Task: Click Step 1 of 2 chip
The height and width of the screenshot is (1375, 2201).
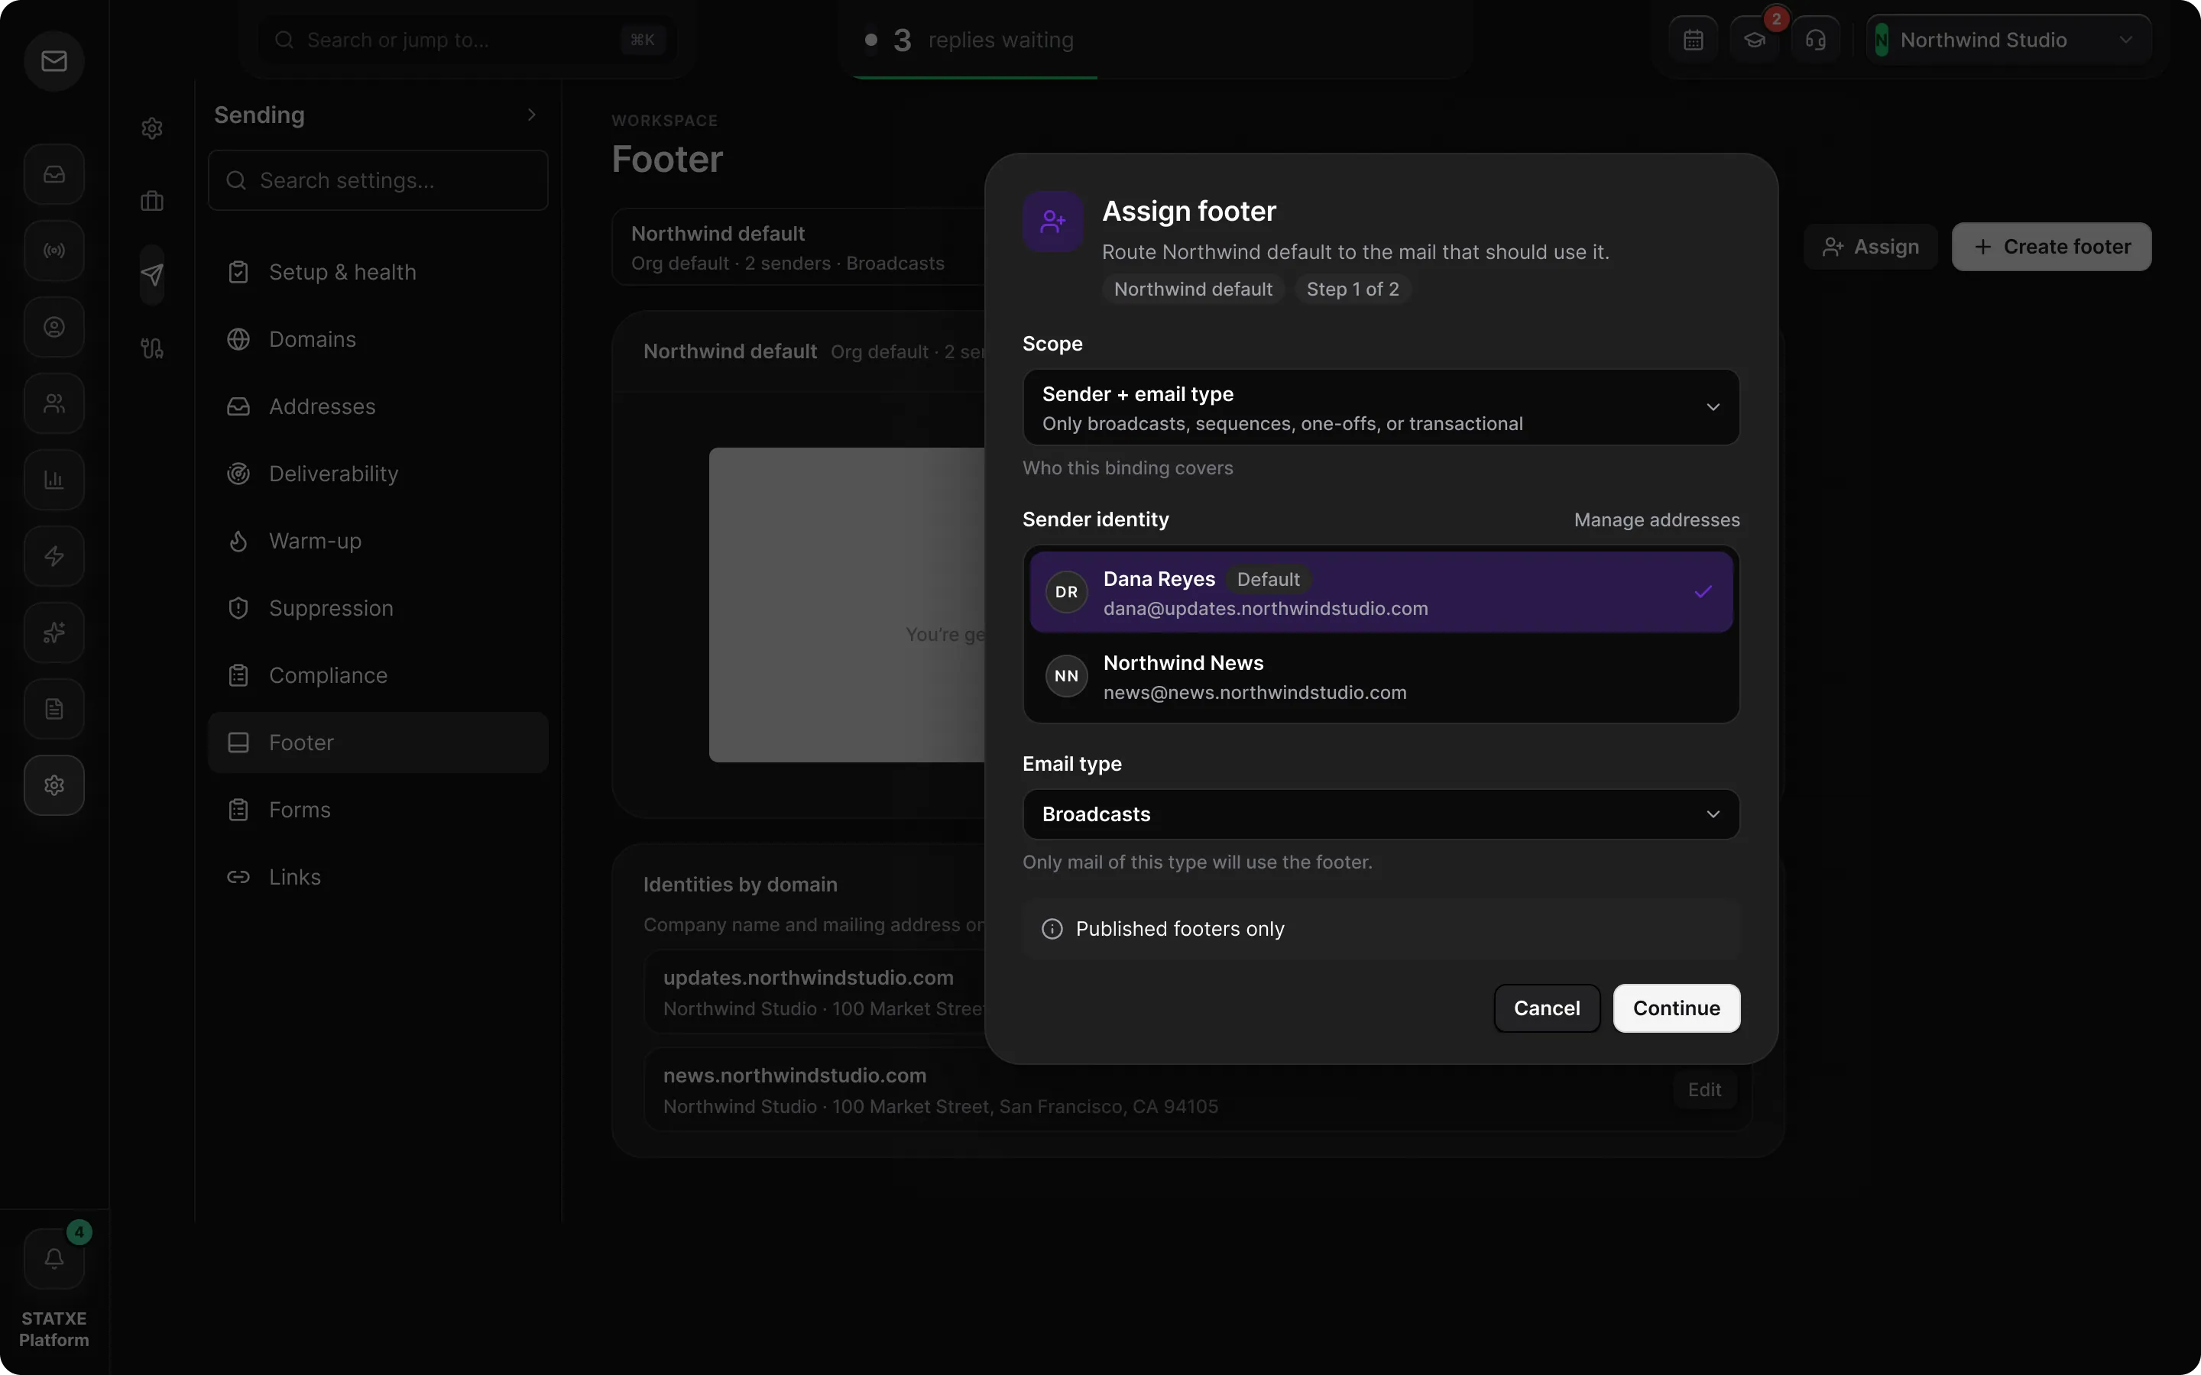Action: coord(1353,290)
